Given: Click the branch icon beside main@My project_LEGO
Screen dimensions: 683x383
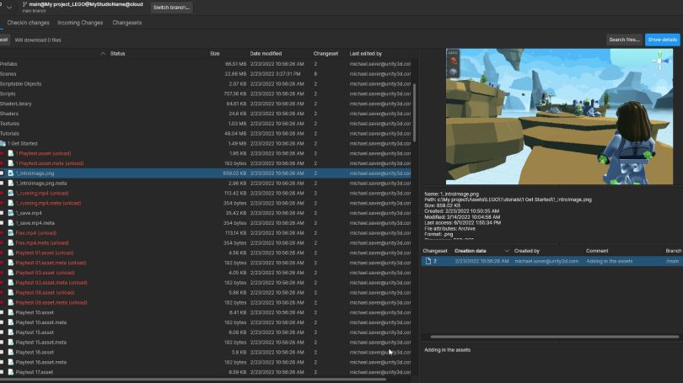Looking at the screenshot, I should (26, 5).
